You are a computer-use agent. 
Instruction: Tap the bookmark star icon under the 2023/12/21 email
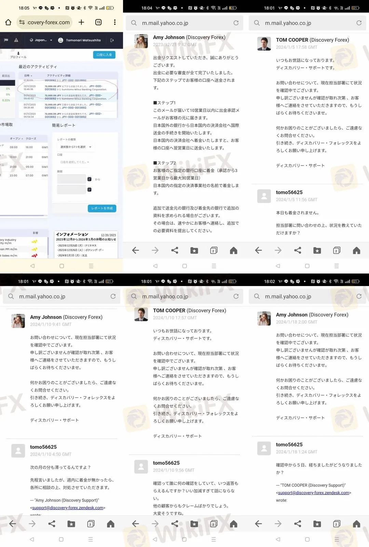point(194,250)
